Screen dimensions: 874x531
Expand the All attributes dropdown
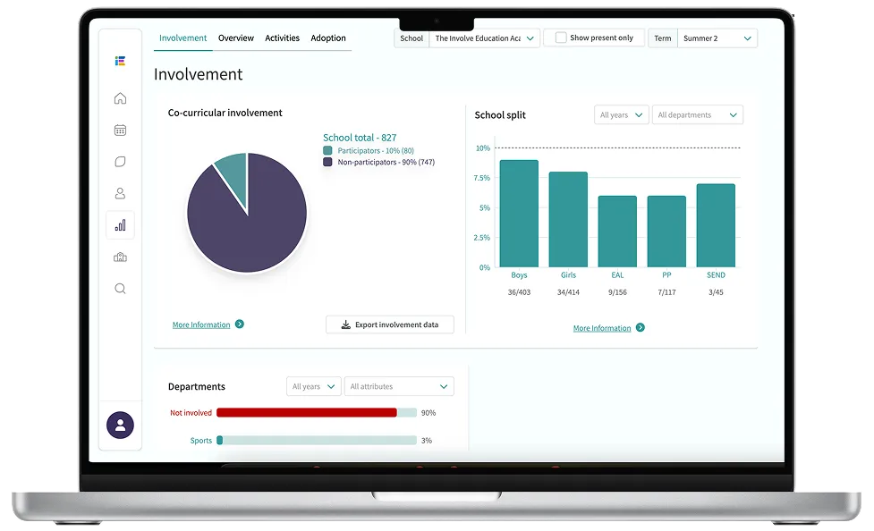[x=398, y=387]
